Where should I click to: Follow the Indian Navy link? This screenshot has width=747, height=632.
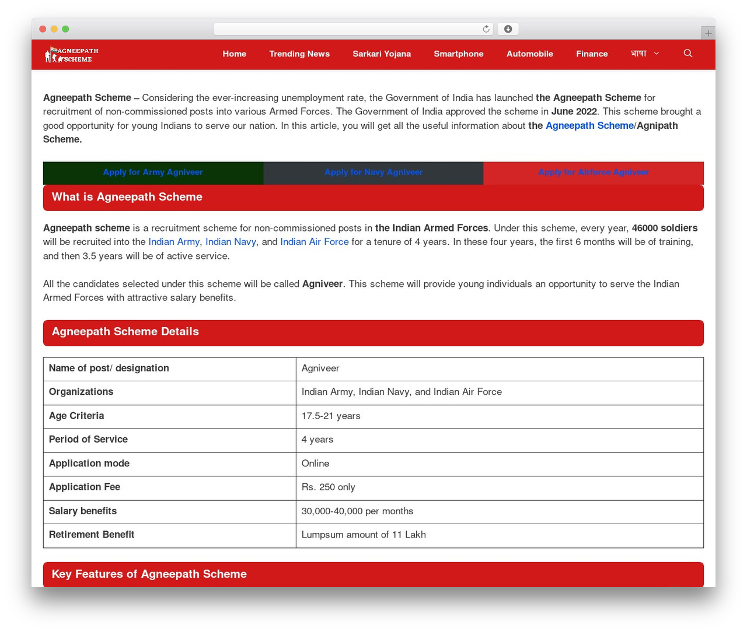[231, 242]
